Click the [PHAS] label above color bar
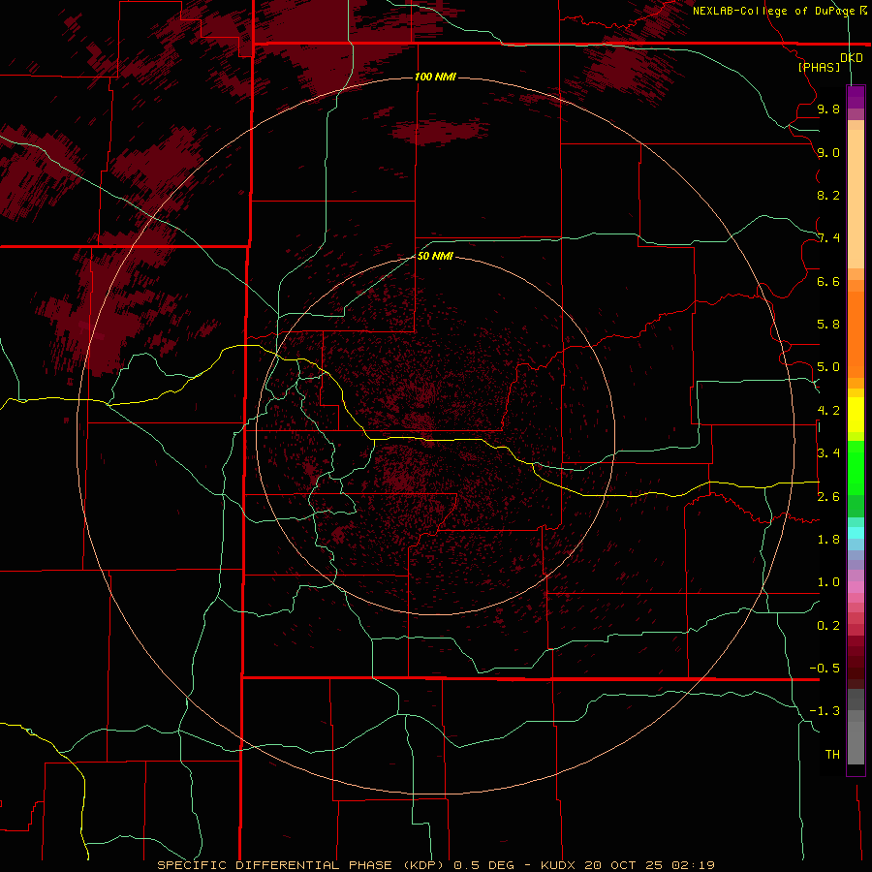 click(819, 68)
